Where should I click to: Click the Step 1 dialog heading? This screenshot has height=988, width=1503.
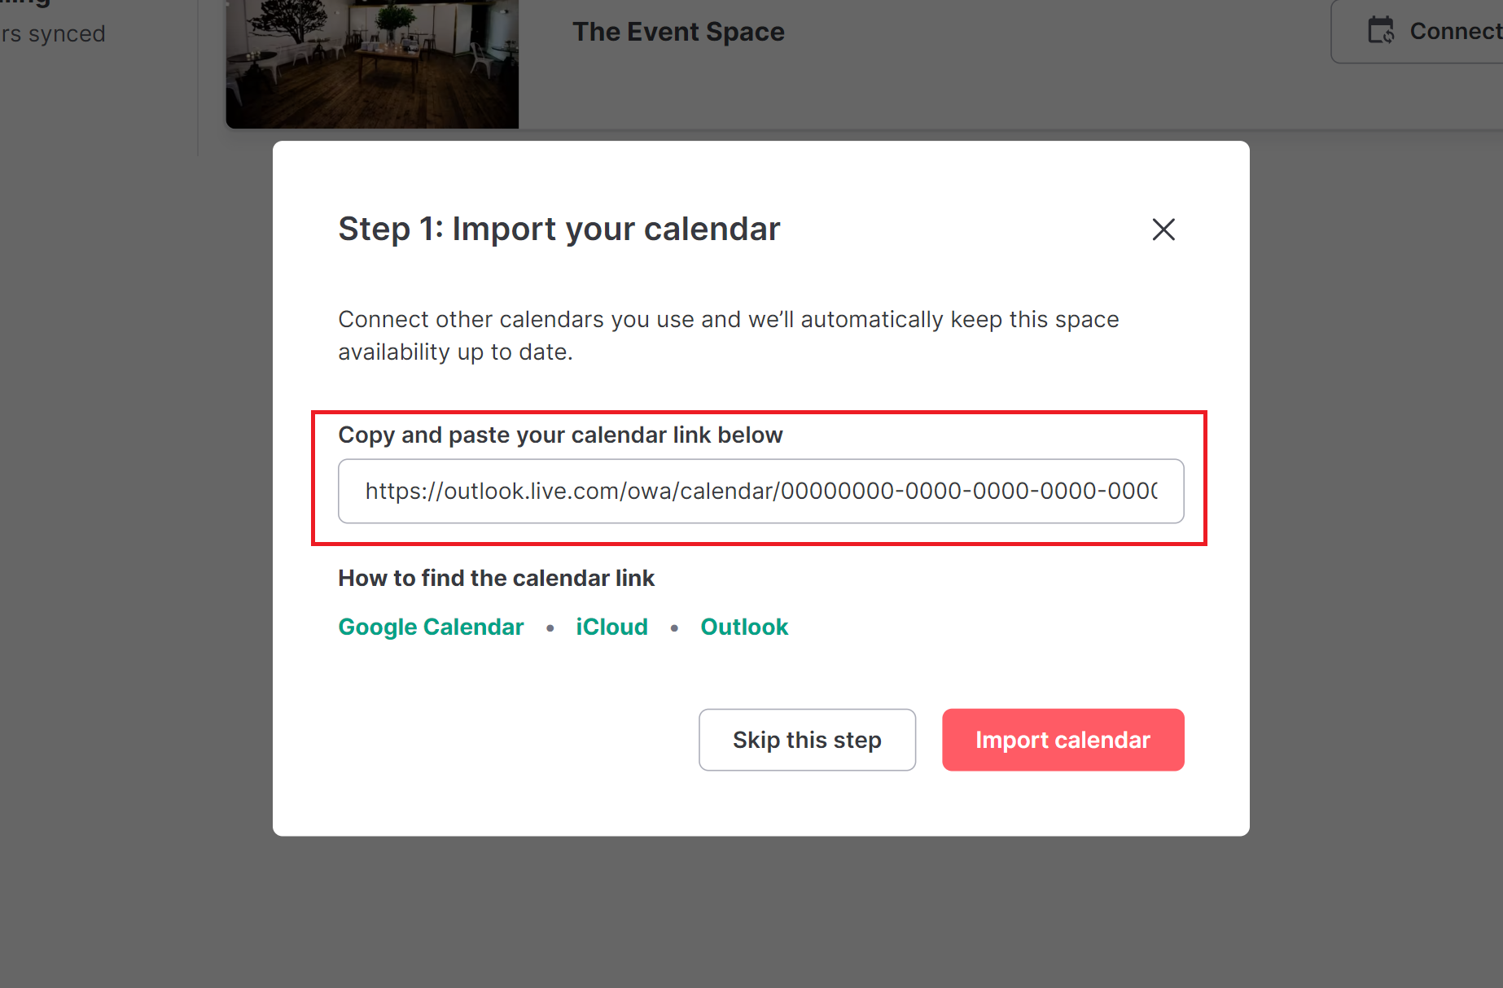(x=559, y=229)
